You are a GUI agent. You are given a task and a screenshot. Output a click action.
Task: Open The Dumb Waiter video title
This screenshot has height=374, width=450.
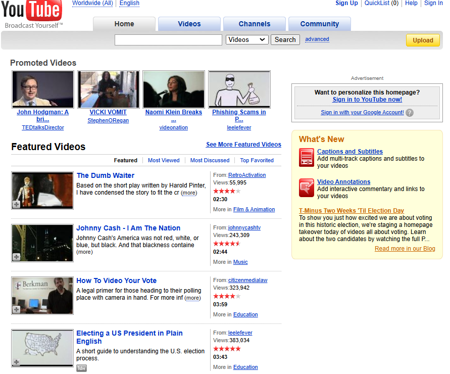click(106, 175)
